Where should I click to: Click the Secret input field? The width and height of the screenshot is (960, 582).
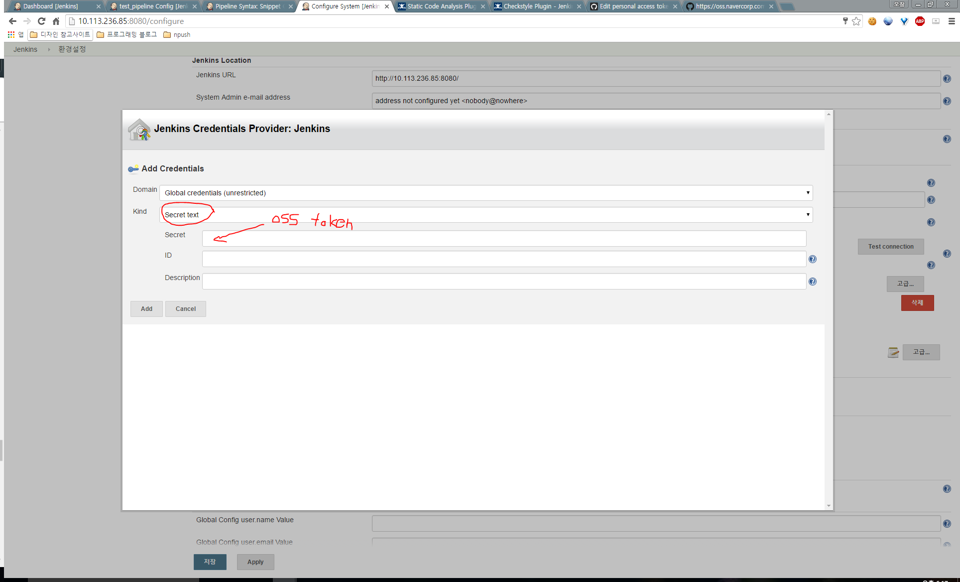(x=504, y=239)
